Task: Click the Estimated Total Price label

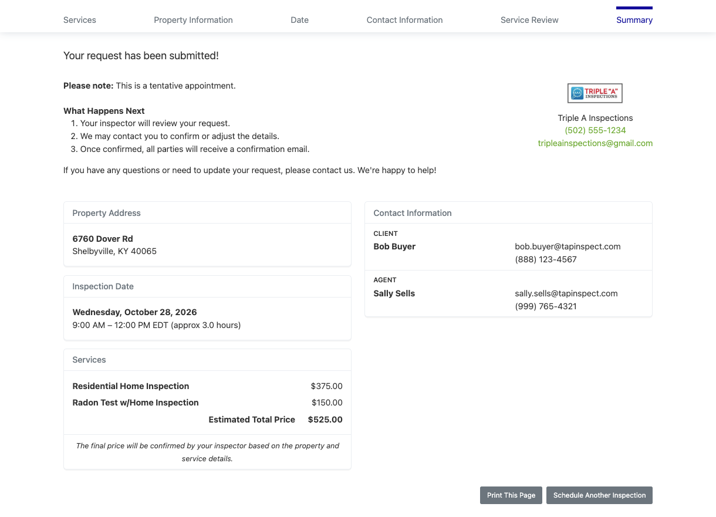Action: (x=252, y=420)
